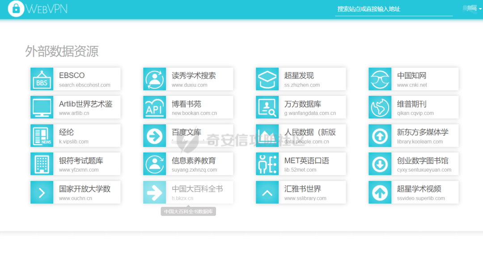The height and width of the screenshot is (280, 483).
Task: Click the 中国知网 glasses icon
Action: [380, 79]
